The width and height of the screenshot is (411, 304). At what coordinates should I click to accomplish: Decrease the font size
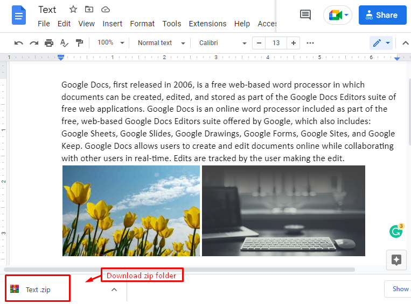tap(259, 43)
